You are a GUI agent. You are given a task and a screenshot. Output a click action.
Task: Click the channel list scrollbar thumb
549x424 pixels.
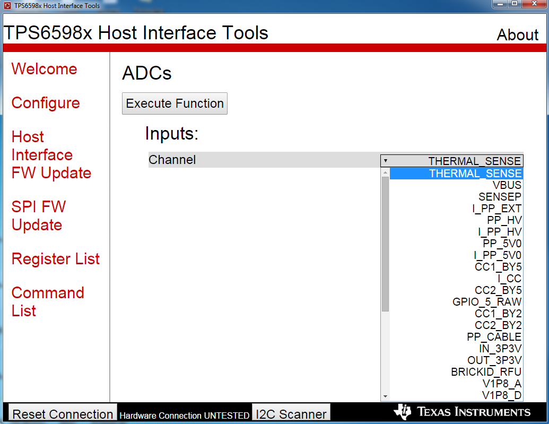385,244
